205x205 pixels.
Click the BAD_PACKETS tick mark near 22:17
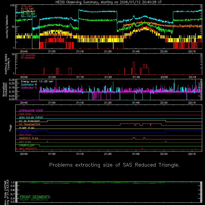click(x=196, y=149)
